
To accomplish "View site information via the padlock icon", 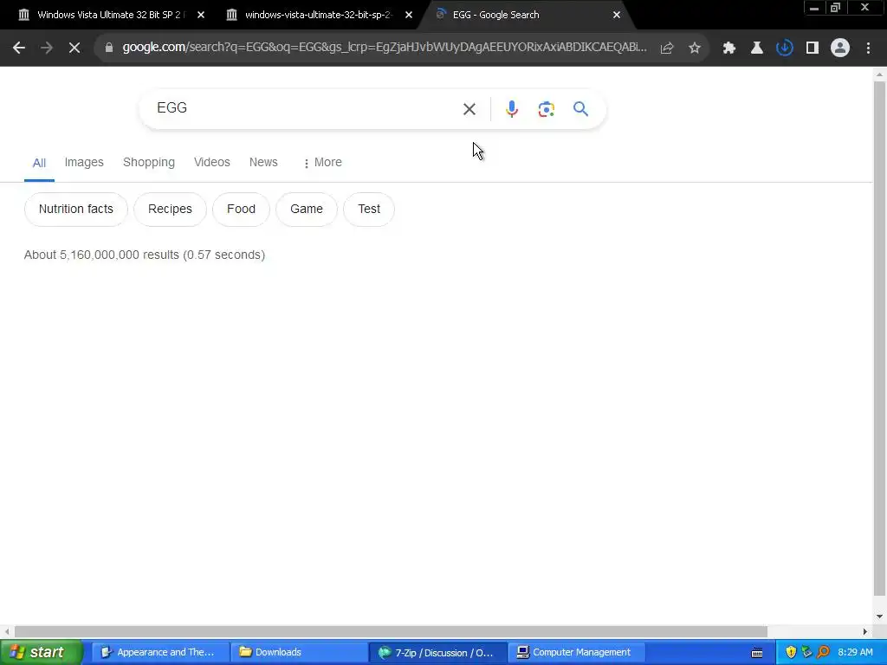I will (x=109, y=48).
